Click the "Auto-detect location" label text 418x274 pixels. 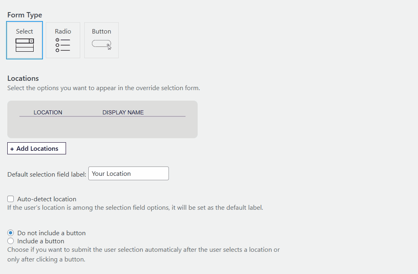click(47, 199)
